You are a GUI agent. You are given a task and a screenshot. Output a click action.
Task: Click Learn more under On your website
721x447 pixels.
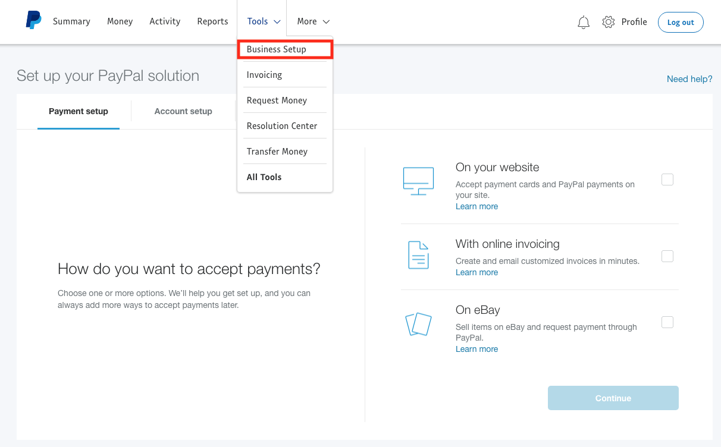477,206
